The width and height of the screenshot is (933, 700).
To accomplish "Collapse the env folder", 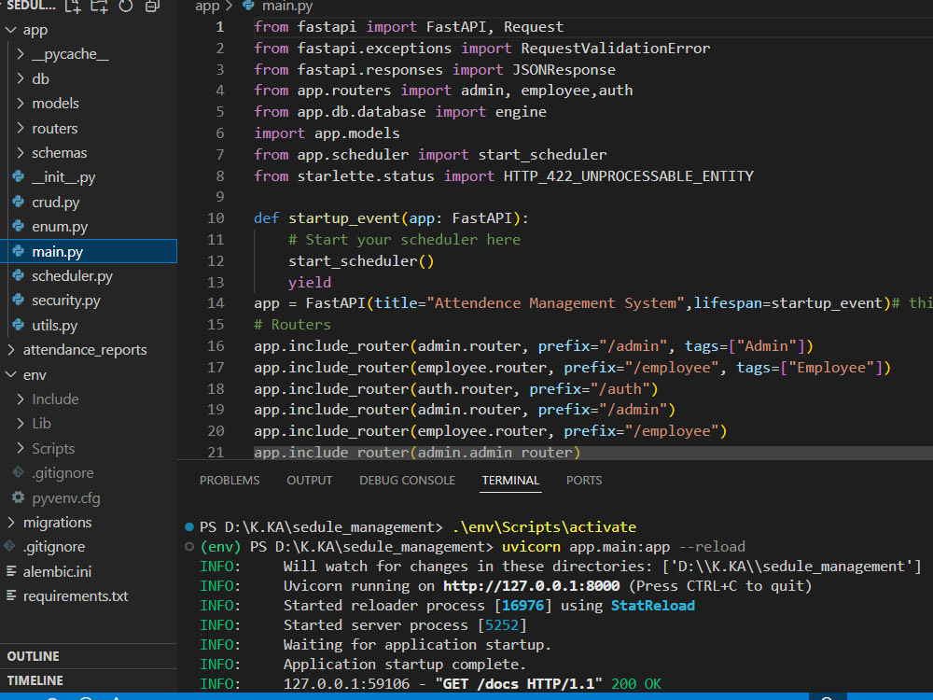I will [10, 374].
